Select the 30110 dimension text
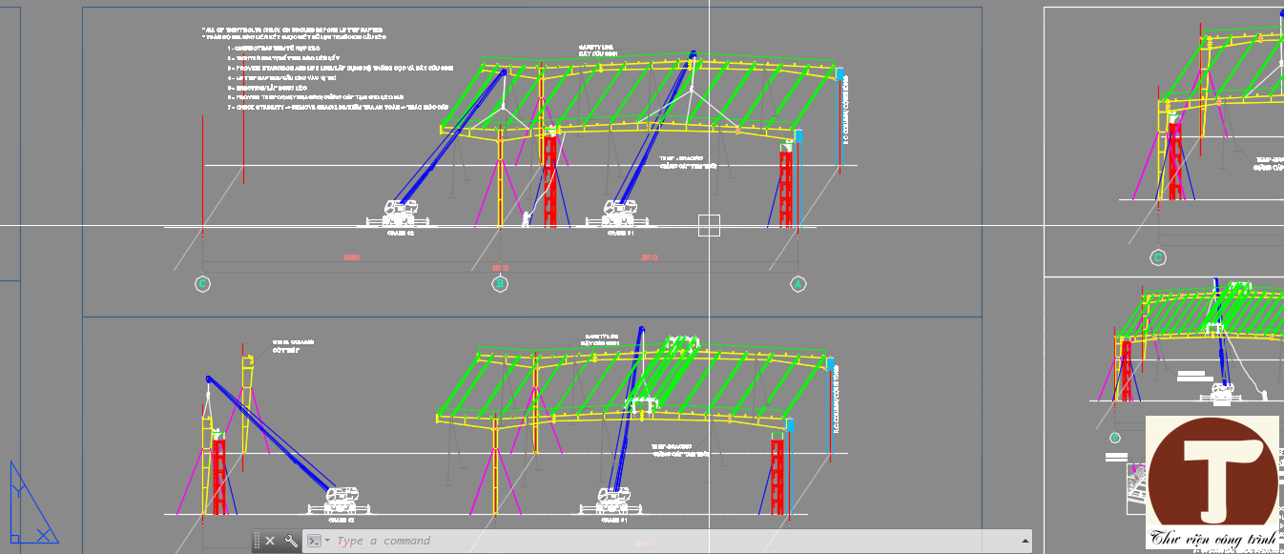Viewport: 1284px width, 554px height. pyautogui.click(x=650, y=257)
